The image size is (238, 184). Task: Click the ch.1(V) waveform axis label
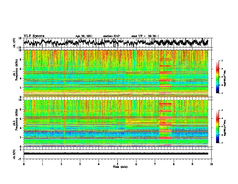click(x=14, y=43)
